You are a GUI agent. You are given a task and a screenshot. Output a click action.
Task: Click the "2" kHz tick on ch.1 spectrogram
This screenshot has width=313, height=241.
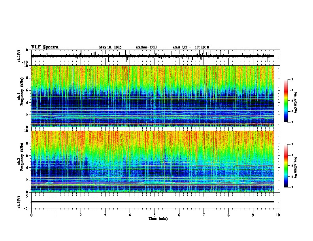[x=28, y=115]
